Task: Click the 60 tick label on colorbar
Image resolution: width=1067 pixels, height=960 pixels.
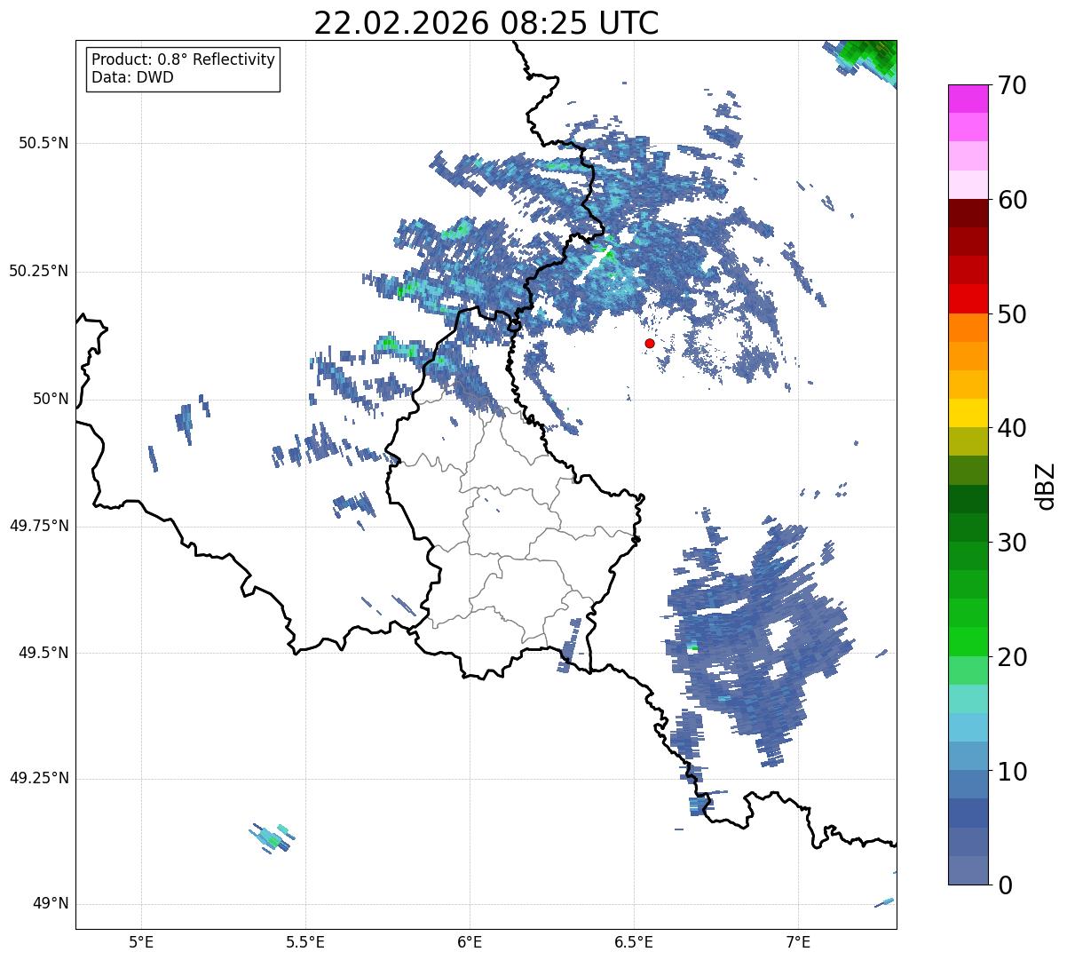Action: 1012,200
